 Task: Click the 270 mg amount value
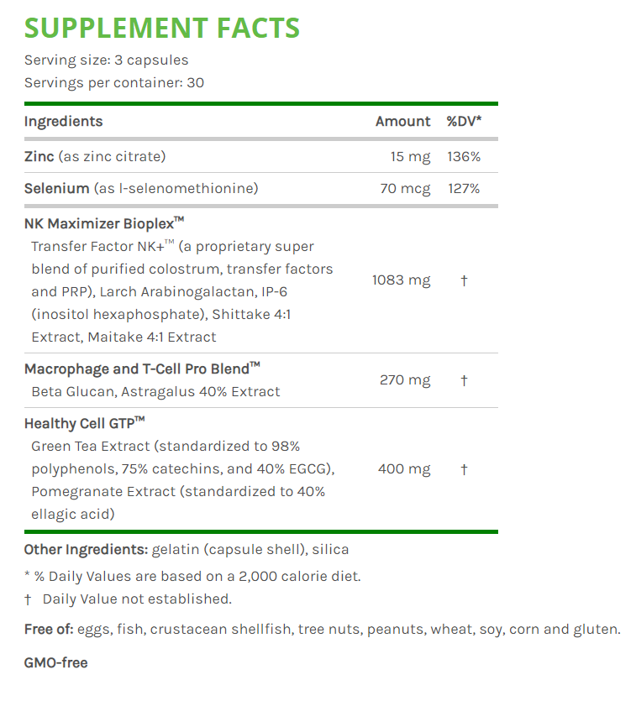(x=405, y=380)
